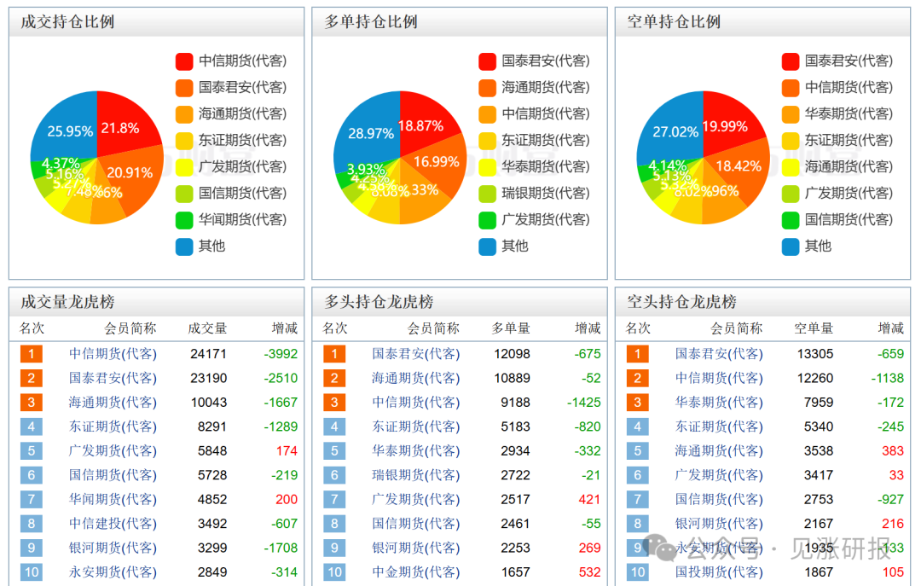
Task: Click the rank 10 badge in 空头持仓龙虎榜
Action: 639,572
